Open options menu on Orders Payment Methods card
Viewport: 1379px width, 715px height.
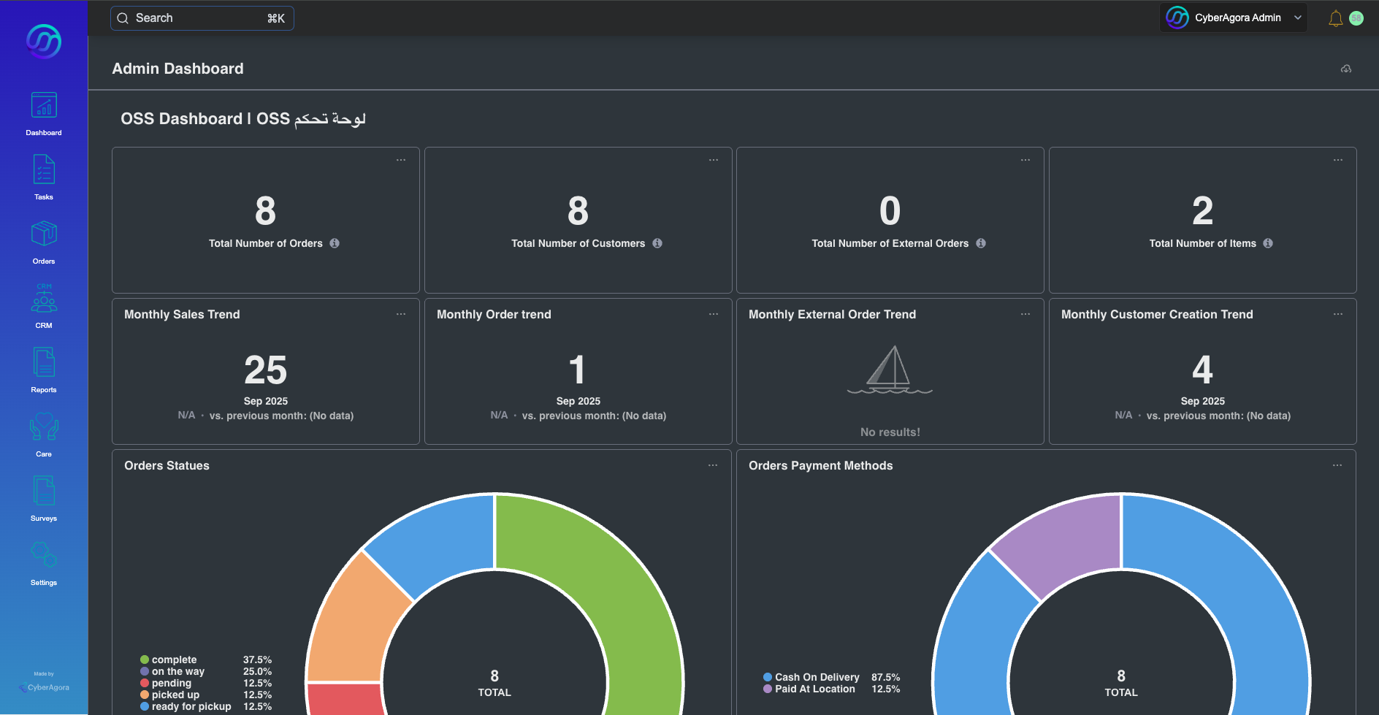(x=1337, y=465)
